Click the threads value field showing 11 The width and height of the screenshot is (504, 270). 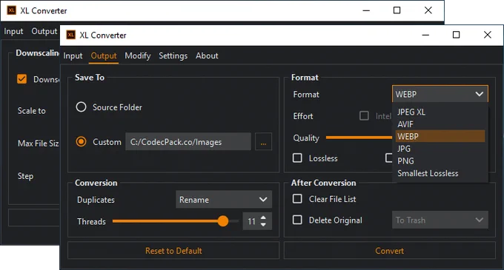coord(251,221)
